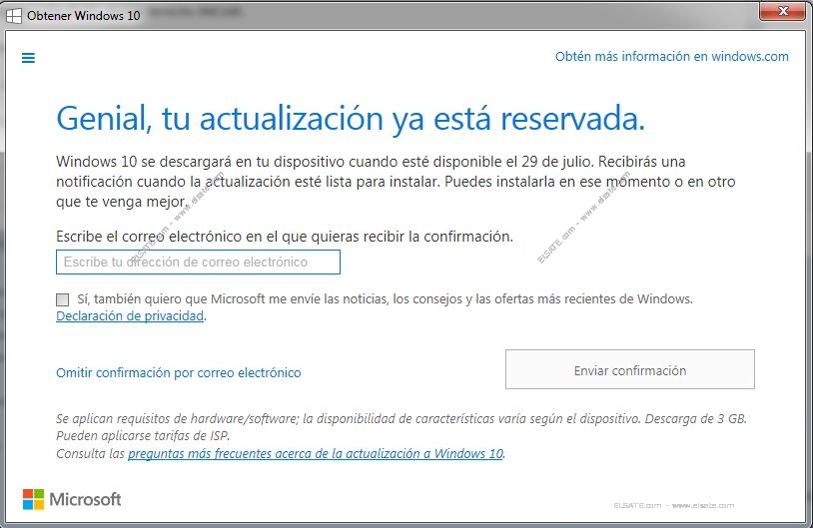Click the 'Obtener Windows 10' title text

(84, 16)
